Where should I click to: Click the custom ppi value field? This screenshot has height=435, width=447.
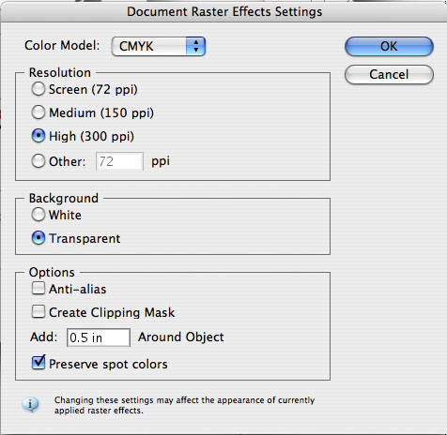point(119,161)
